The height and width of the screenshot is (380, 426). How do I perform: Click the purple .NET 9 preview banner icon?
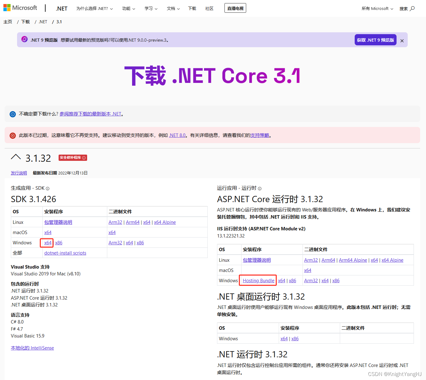tap(24, 39)
